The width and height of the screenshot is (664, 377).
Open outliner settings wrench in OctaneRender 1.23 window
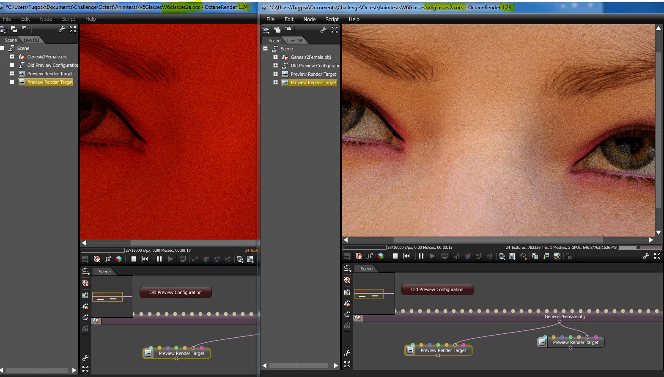coord(324,30)
